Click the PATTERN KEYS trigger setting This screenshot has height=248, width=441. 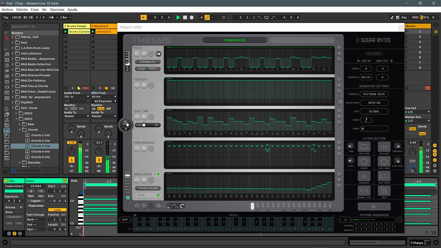click(x=374, y=94)
